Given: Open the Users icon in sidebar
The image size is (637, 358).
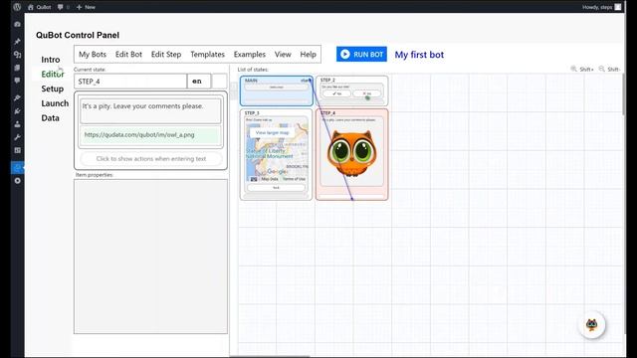Looking at the screenshot, I should pyautogui.click(x=17, y=124).
